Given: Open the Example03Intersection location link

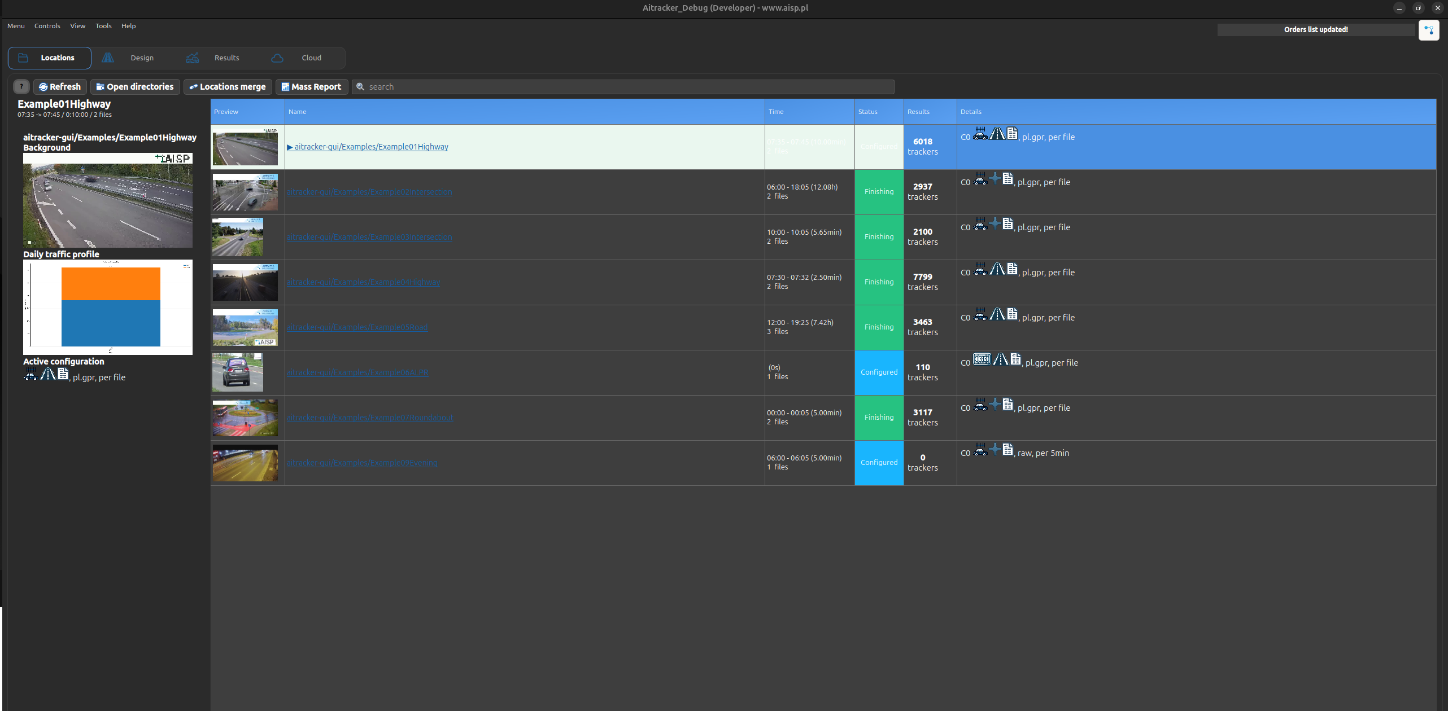Looking at the screenshot, I should 369,237.
